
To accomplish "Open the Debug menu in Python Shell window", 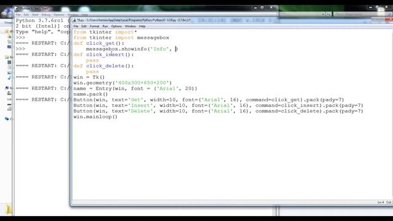I will (46, 15).
